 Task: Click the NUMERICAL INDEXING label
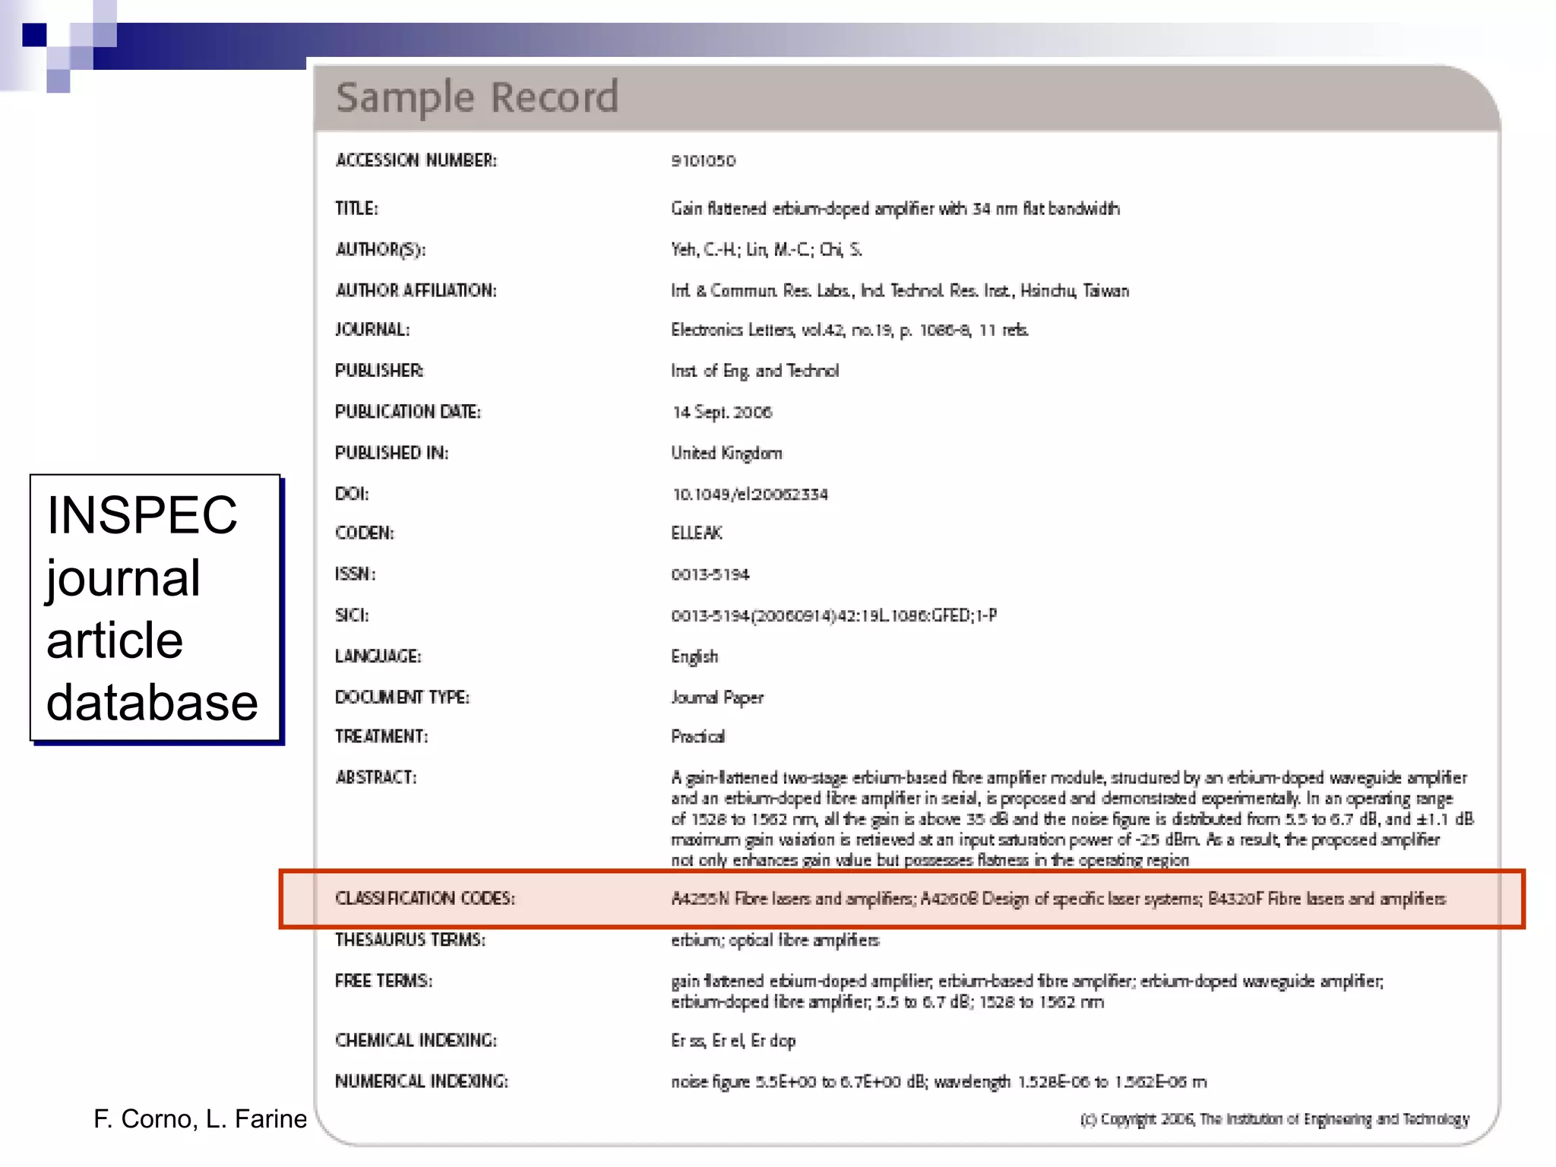[x=422, y=1082]
